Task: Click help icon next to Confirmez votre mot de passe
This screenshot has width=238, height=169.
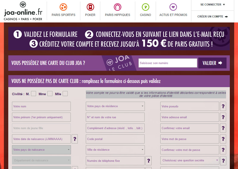Action: coord(223,150)
